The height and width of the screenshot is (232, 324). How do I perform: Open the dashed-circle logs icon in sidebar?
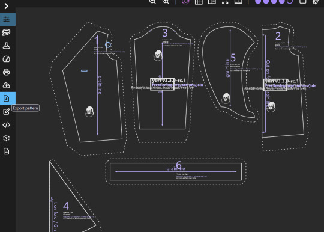click(6, 138)
